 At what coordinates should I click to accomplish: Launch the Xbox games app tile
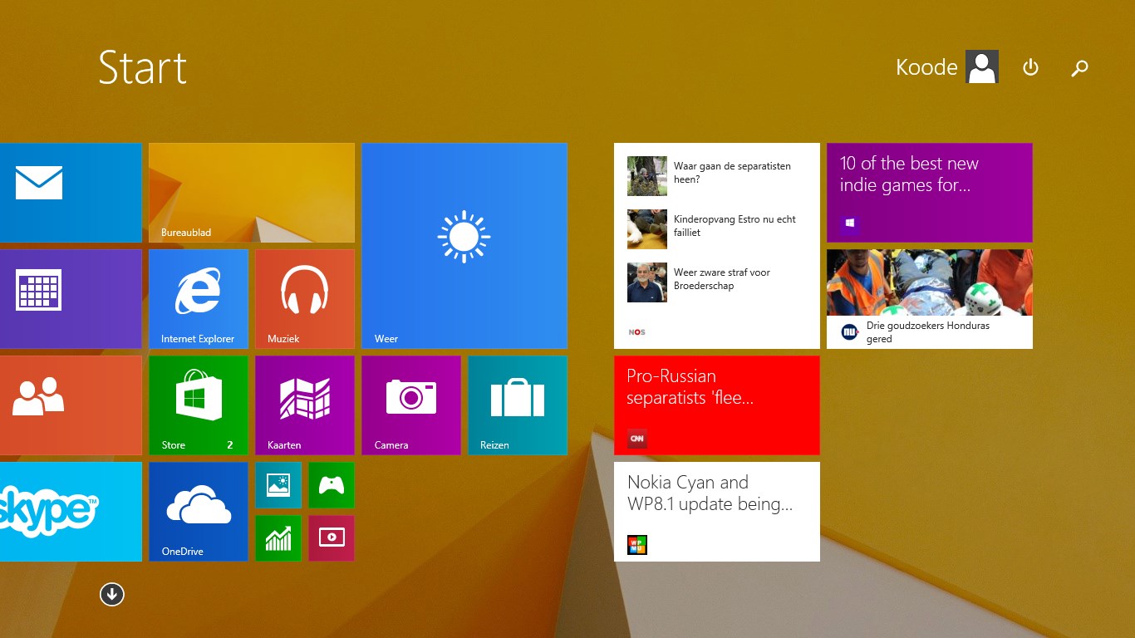click(331, 485)
